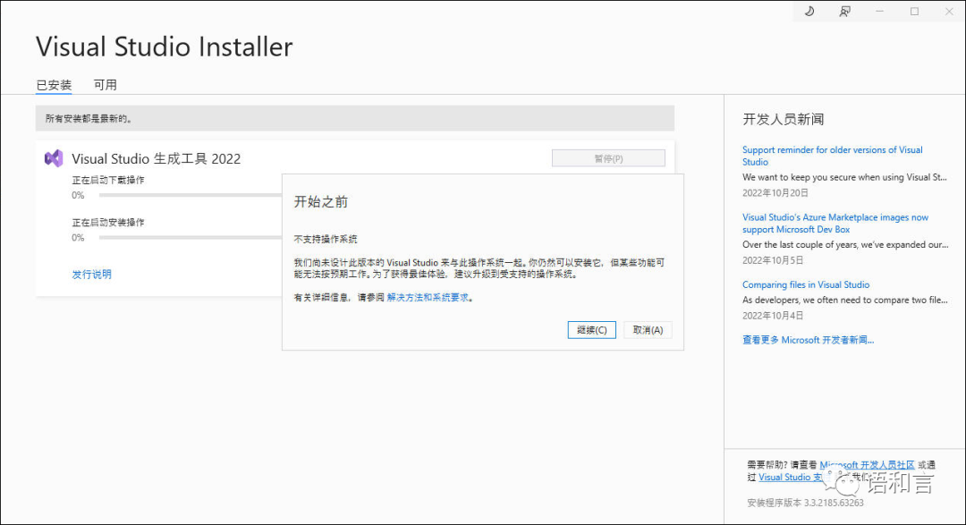Click the 所有安装都是最新的 notification banner

point(355,118)
